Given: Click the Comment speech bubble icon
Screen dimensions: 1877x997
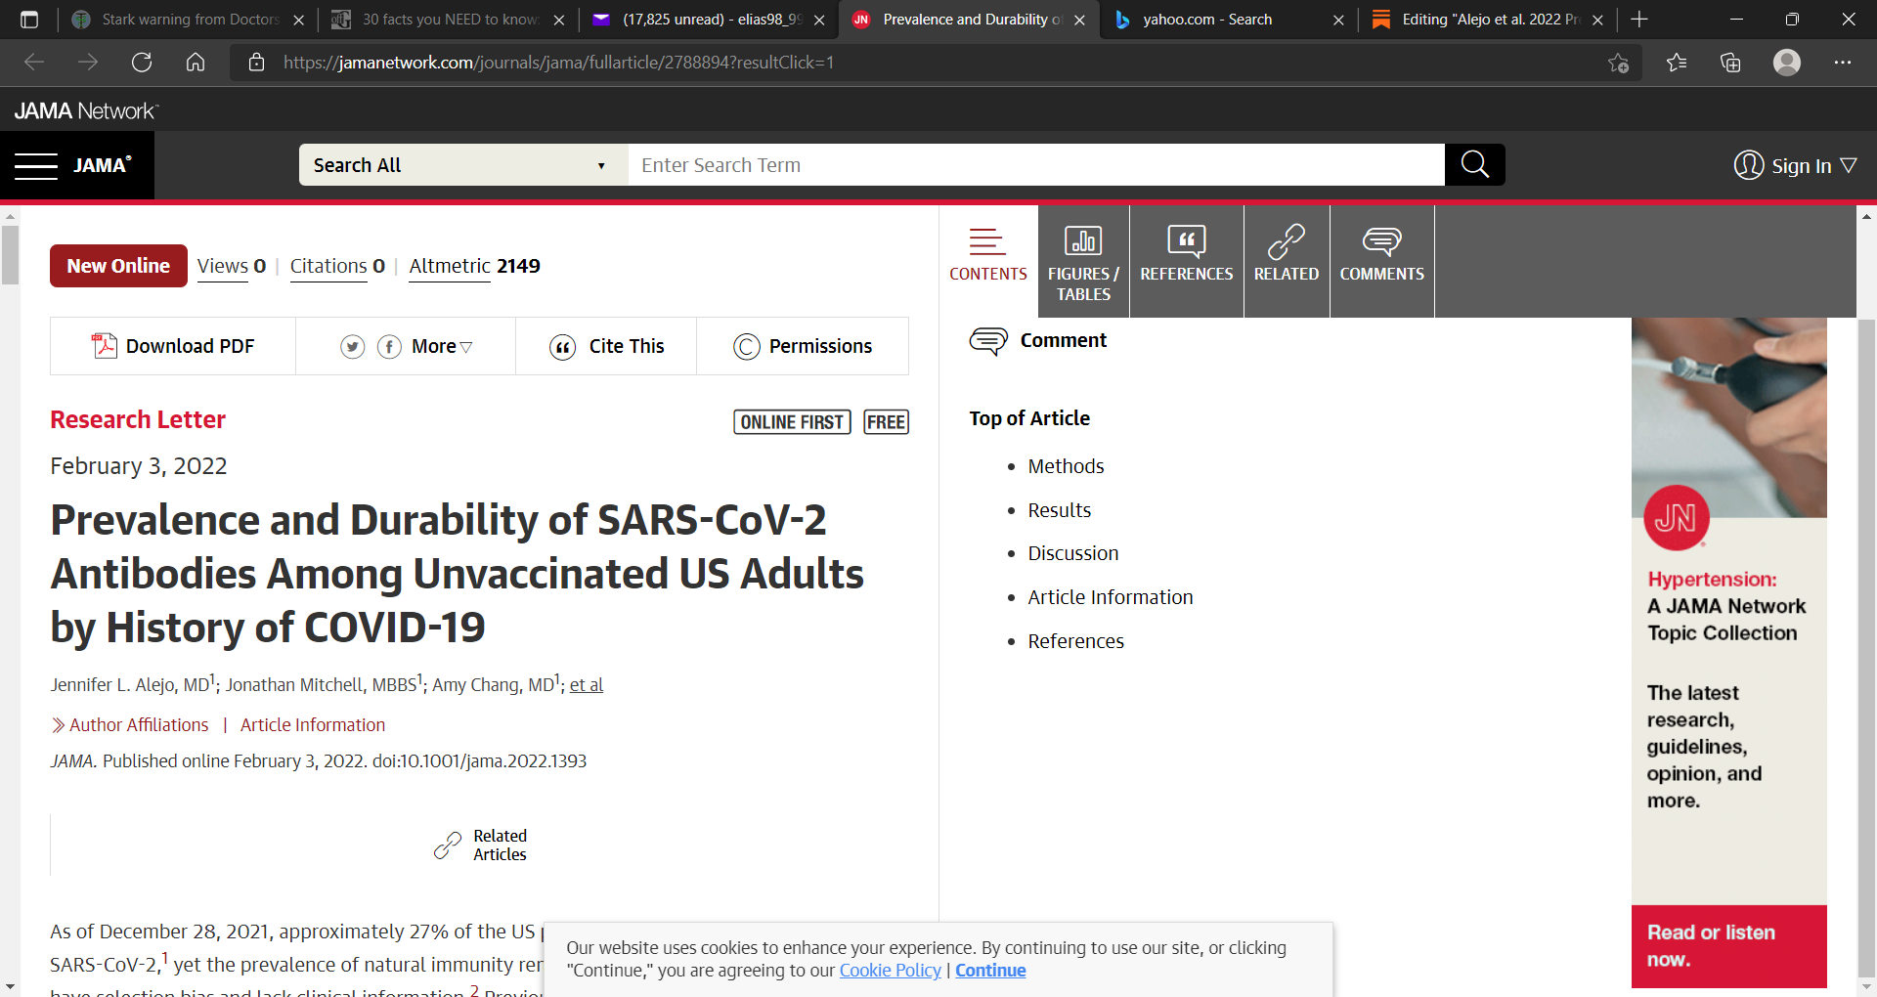Looking at the screenshot, I should tap(988, 341).
